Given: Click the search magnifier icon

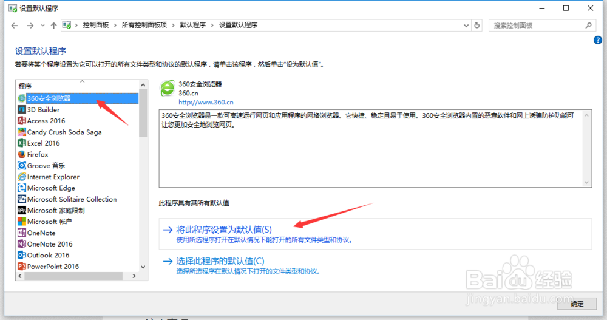Looking at the screenshot, I should 588,25.
